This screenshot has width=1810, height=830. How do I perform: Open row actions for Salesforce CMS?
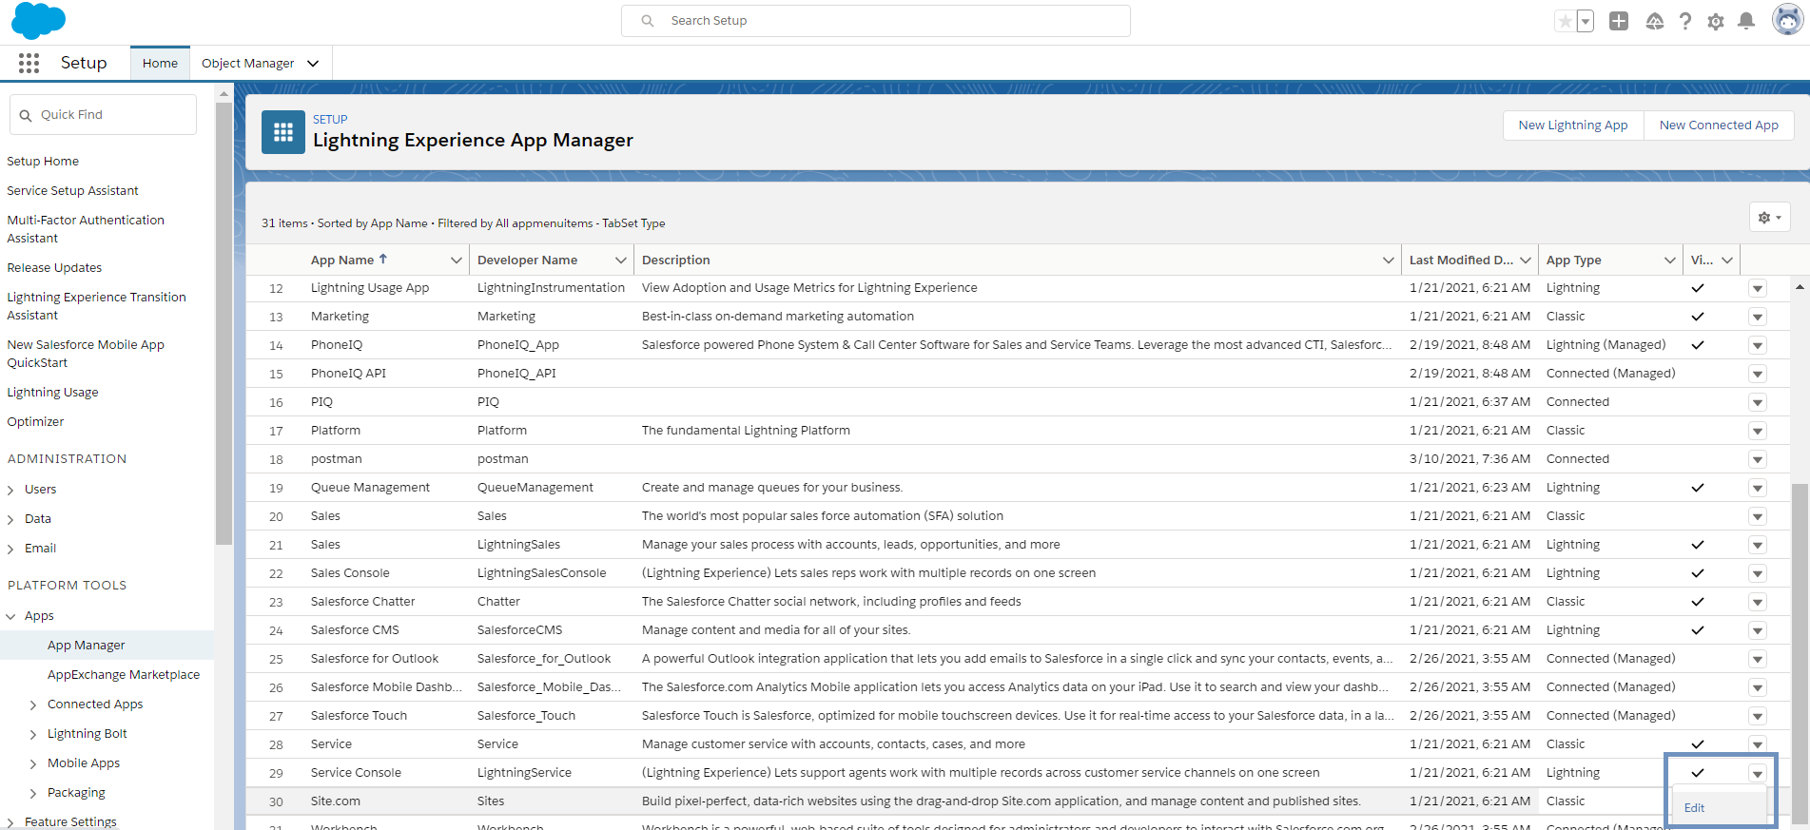pyautogui.click(x=1758, y=630)
